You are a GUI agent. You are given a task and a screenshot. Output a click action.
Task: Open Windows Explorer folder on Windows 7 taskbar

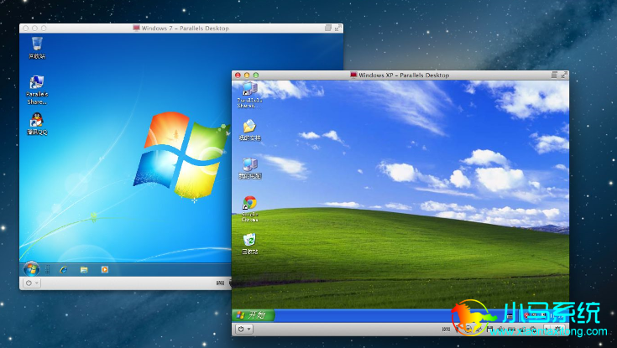click(x=84, y=270)
